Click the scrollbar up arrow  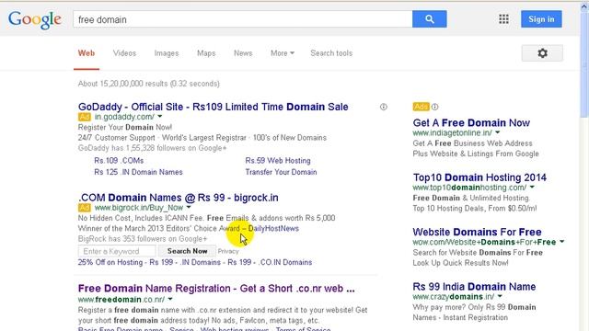click(584, 6)
